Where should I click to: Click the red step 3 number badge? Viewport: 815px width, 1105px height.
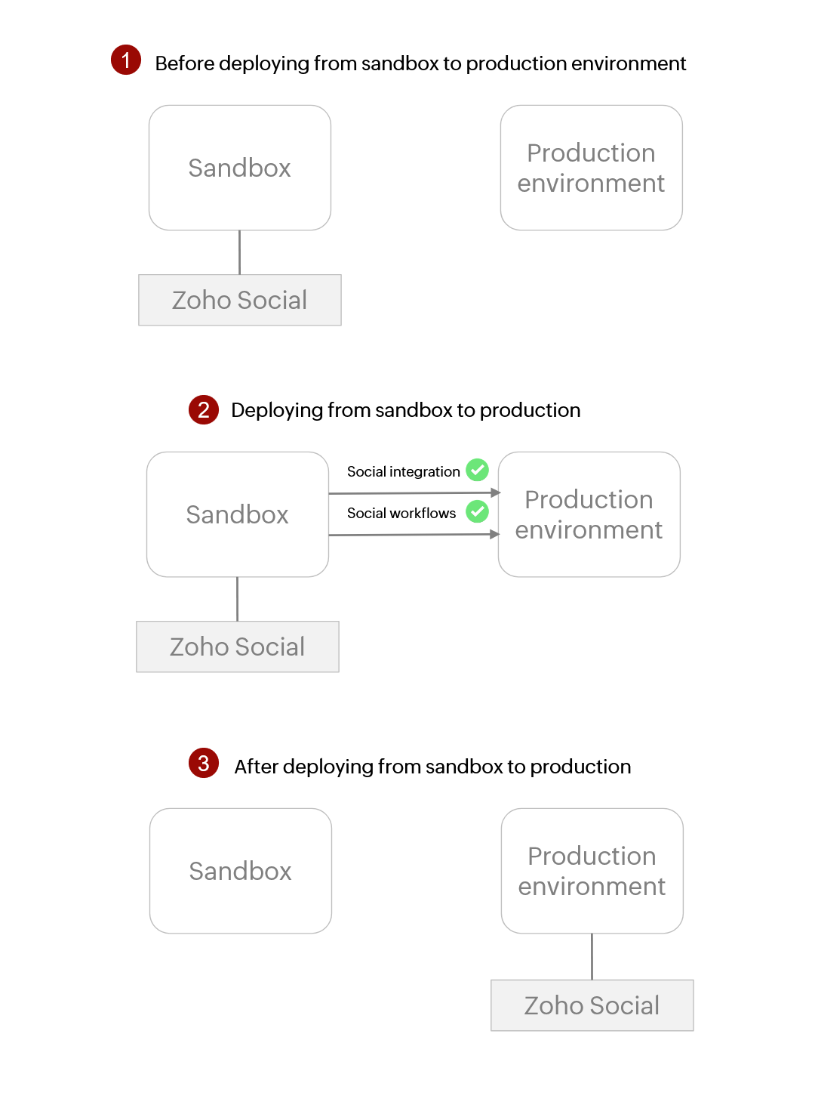click(x=204, y=764)
